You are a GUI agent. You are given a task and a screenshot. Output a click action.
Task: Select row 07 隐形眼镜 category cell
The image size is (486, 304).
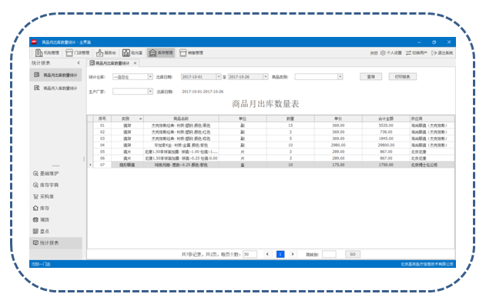pos(127,165)
